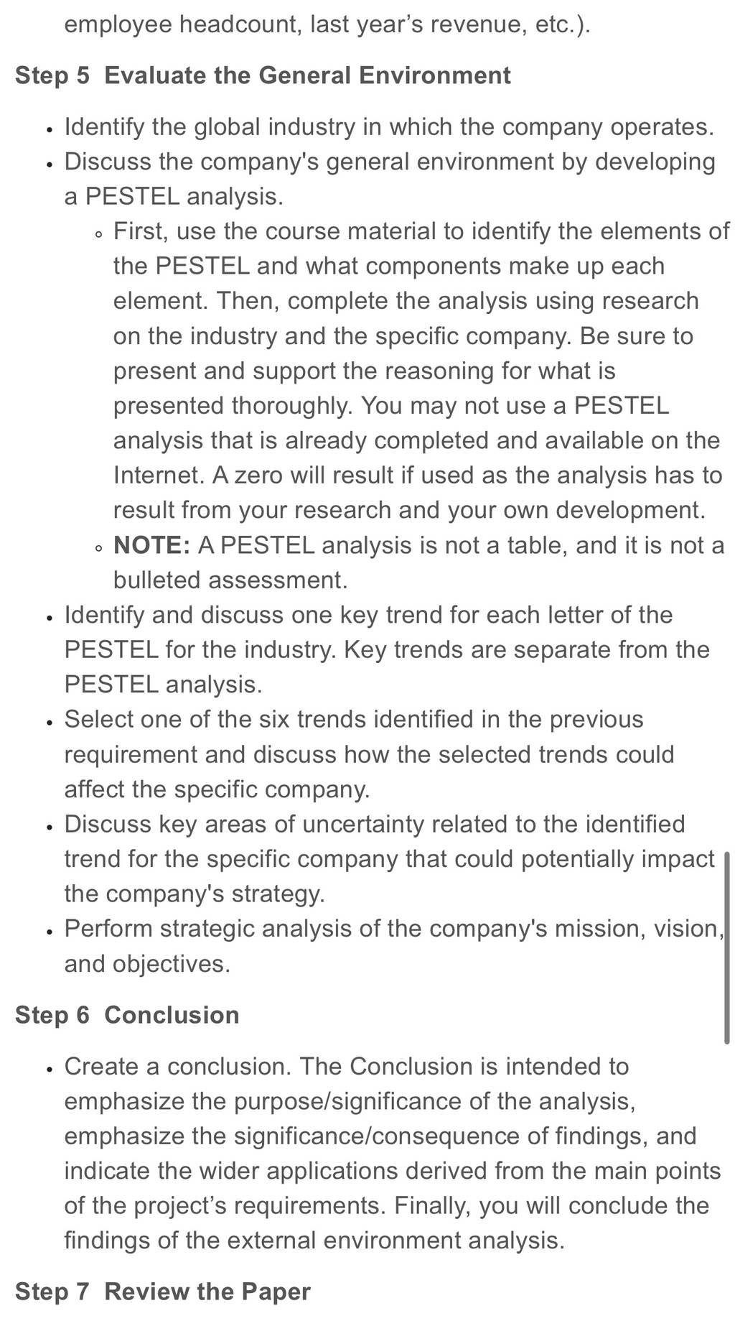Click the Step 6 Conclusion heading
Viewport: 735px width, 1326px height.
click(127, 1015)
